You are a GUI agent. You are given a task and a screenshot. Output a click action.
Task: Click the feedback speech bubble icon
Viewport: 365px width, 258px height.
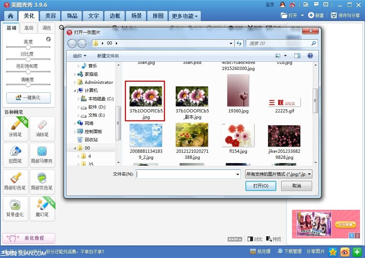click(316, 4)
